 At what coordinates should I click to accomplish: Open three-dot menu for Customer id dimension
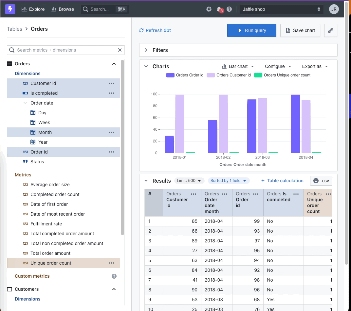pos(112,83)
